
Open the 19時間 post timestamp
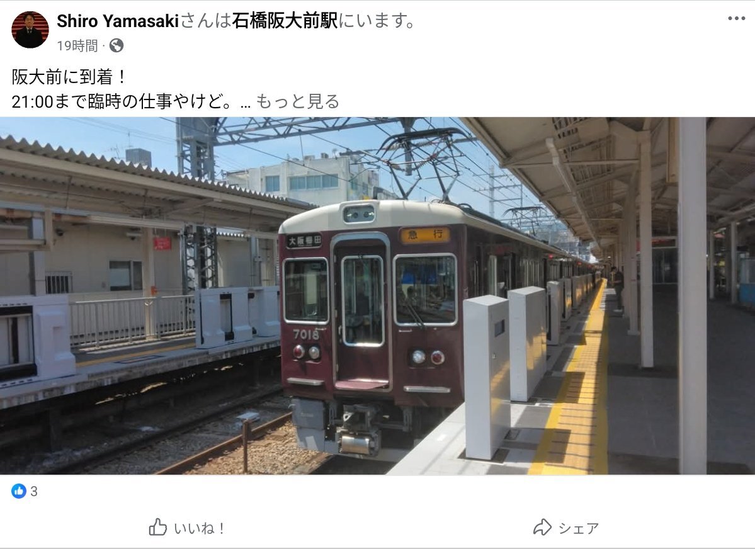pos(77,46)
